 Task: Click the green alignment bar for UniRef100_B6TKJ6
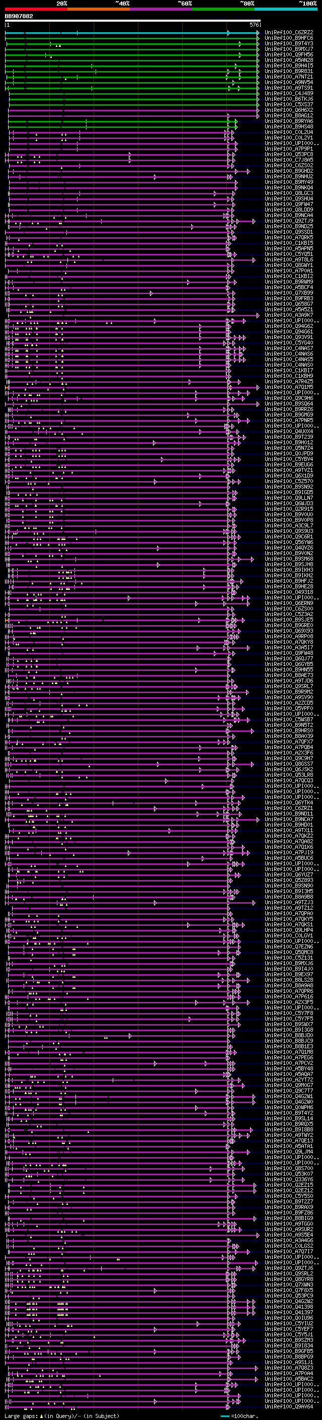pyautogui.click(x=134, y=99)
